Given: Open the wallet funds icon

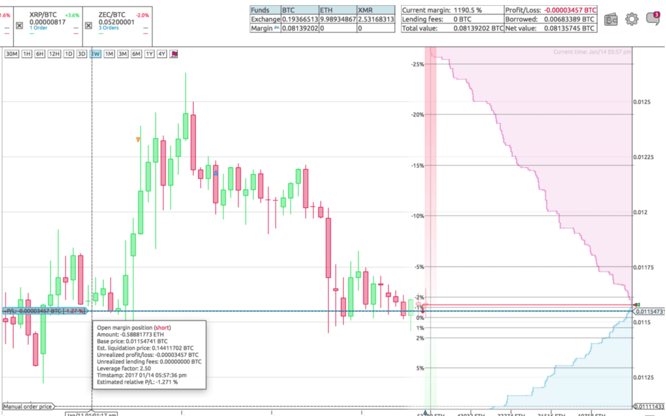Looking at the screenshot, I should 611,20.
